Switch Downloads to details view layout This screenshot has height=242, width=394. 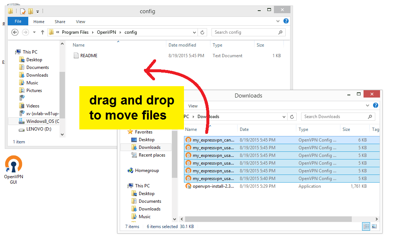click(366, 227)
